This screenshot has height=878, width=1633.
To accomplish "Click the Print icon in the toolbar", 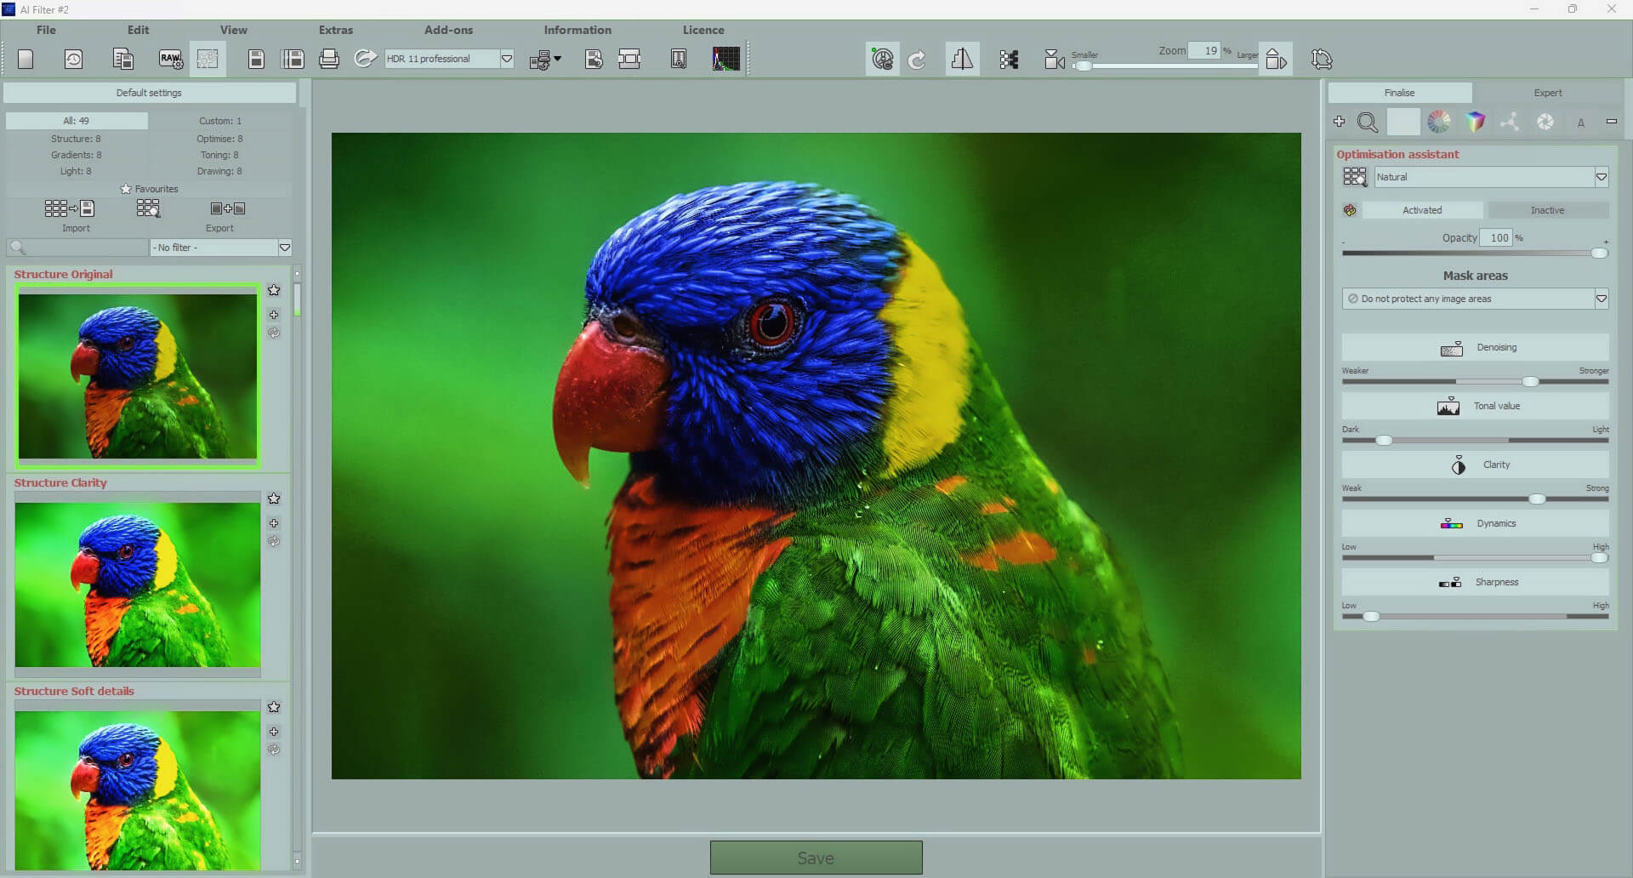I will click(x=329, y=58).
